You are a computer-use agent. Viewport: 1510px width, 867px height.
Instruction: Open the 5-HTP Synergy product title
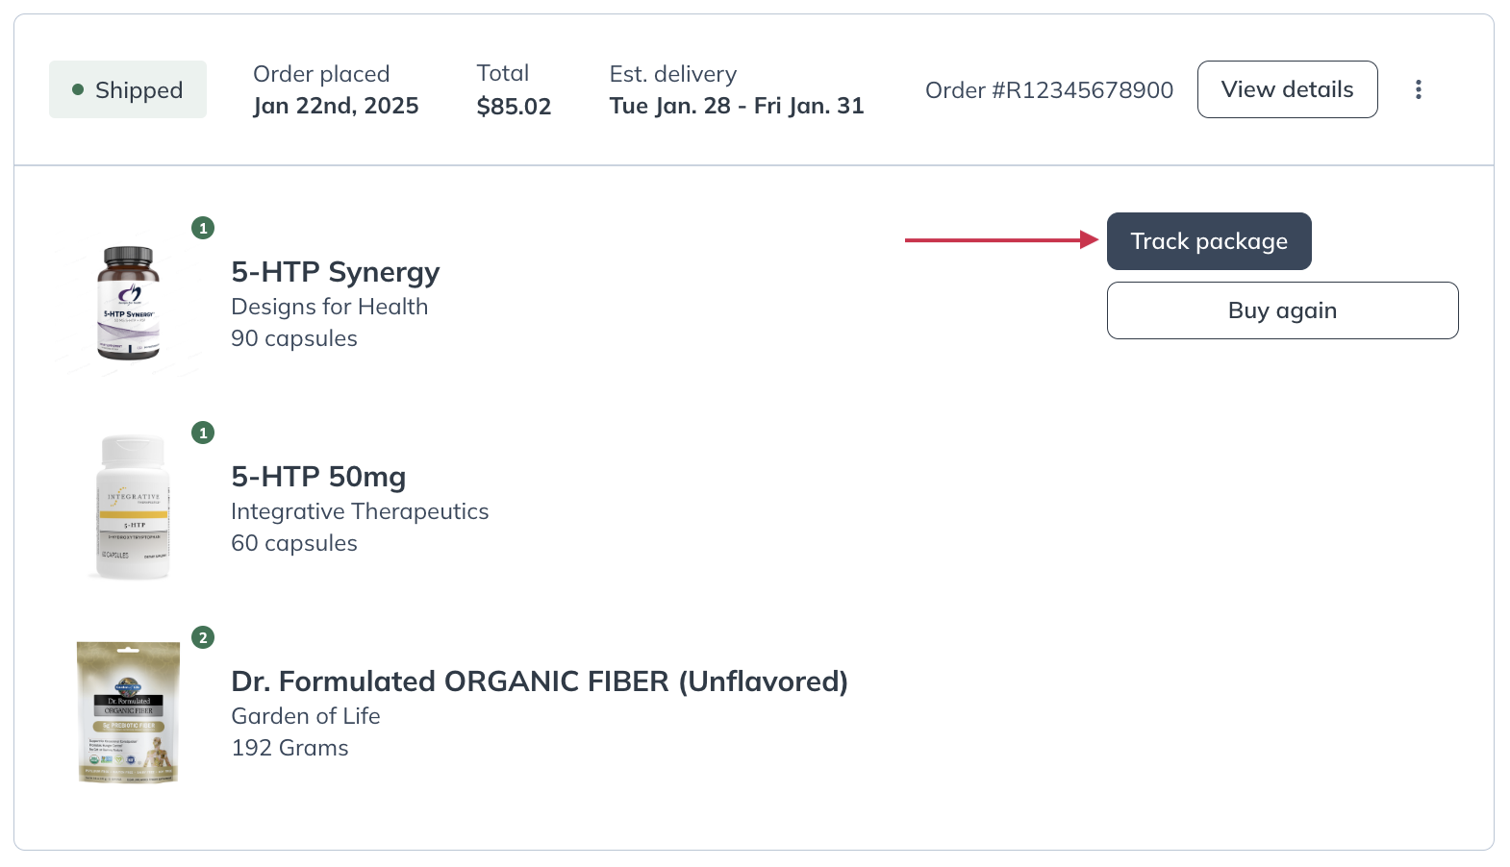click(335, 272)
